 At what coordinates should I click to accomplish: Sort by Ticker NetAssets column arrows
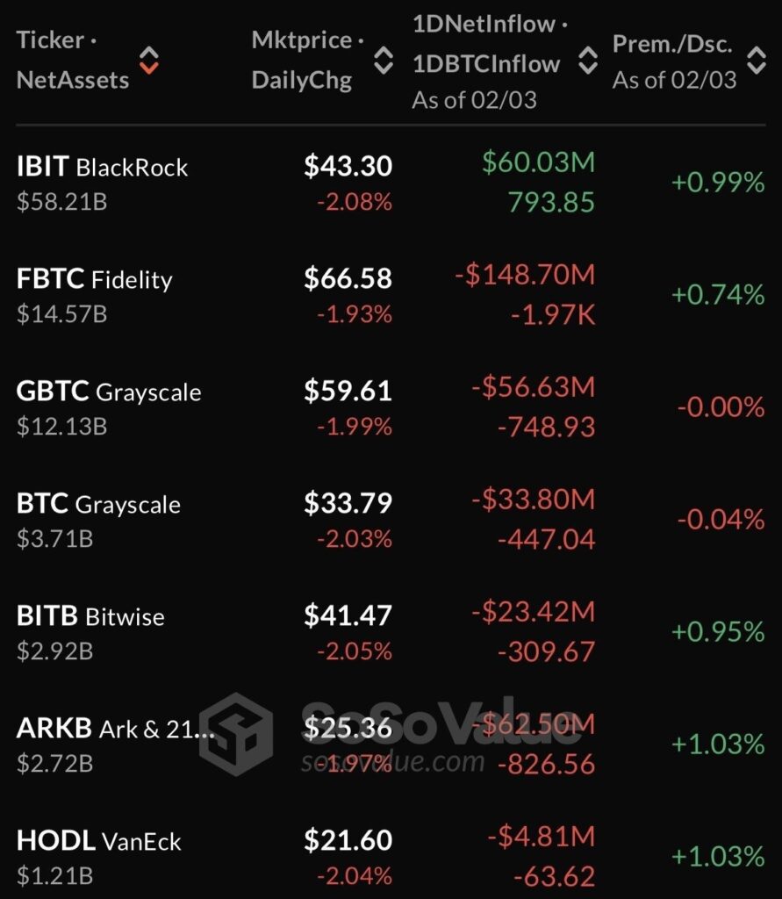click(x=149, y=60)
